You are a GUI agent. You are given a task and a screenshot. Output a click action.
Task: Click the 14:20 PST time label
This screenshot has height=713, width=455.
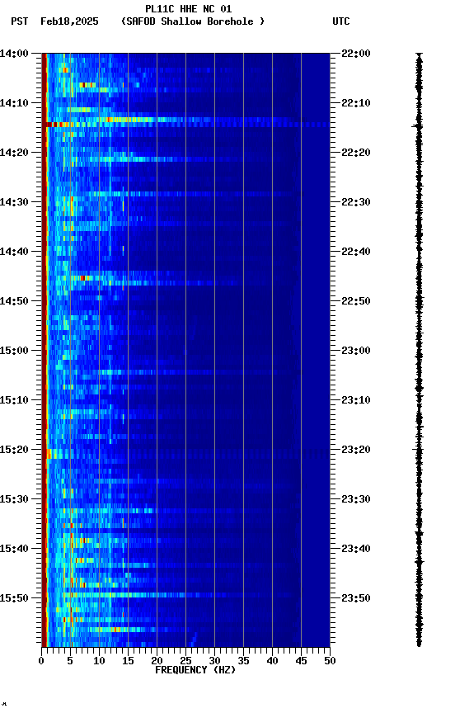coord(14,153)
